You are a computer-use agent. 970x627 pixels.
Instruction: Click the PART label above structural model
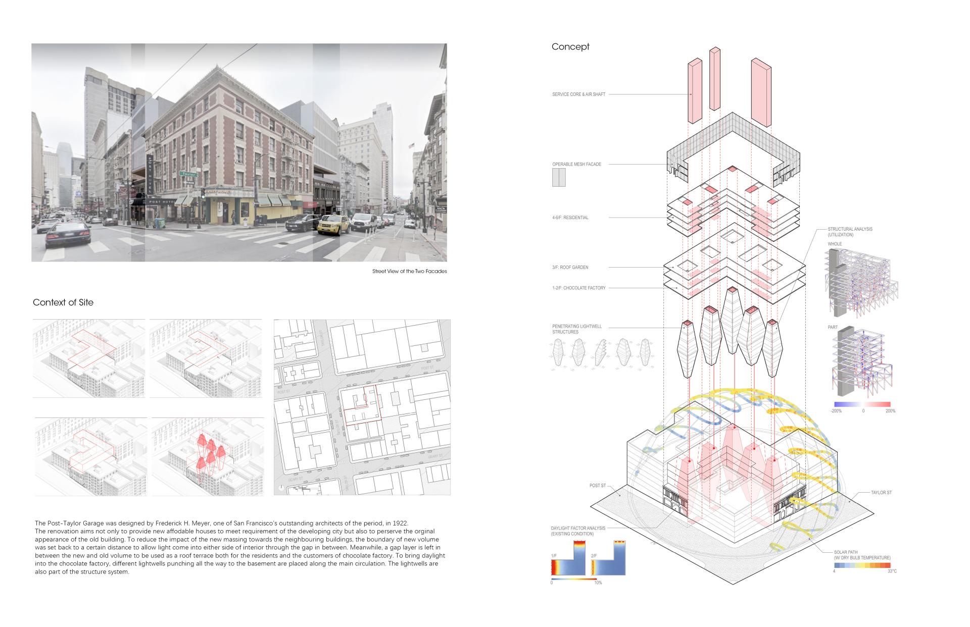point(833,327)
